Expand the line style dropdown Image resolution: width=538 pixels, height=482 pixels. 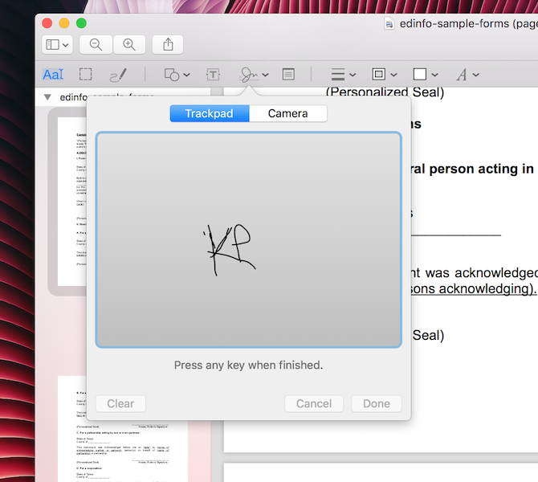tap(343, 75)
